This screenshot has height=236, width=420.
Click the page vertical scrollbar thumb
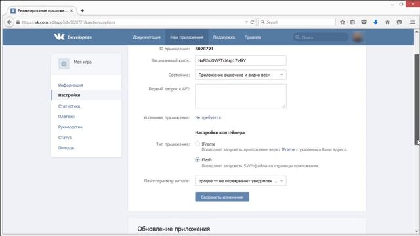(417, 99)
